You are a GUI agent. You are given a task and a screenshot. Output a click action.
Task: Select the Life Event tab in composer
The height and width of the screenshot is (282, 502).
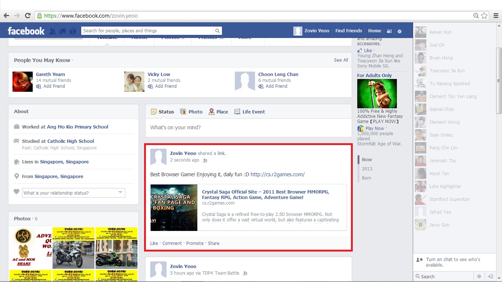point(250,112)
